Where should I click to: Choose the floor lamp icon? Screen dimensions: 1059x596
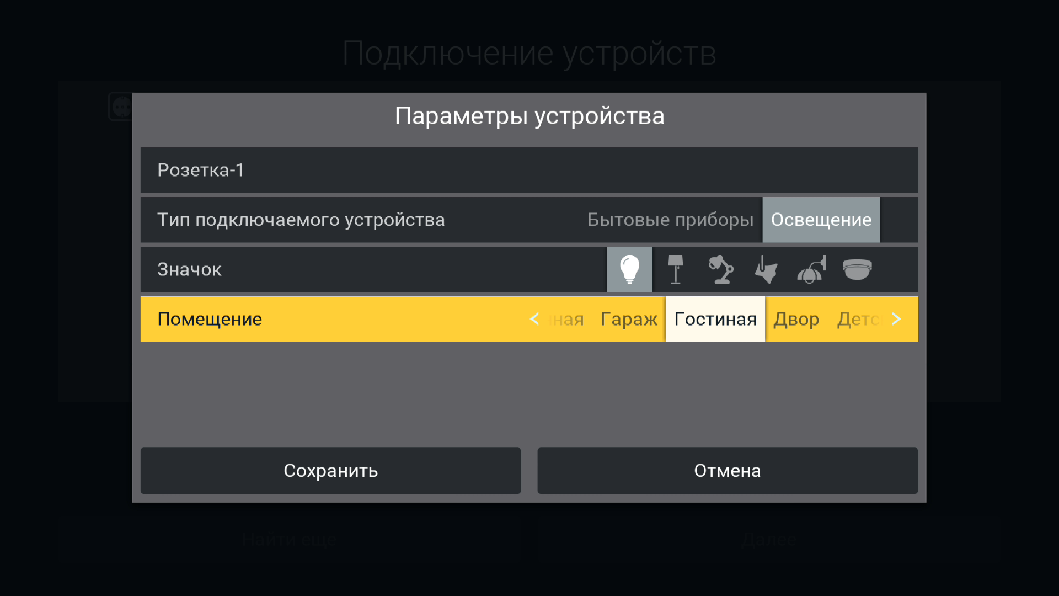675,269
